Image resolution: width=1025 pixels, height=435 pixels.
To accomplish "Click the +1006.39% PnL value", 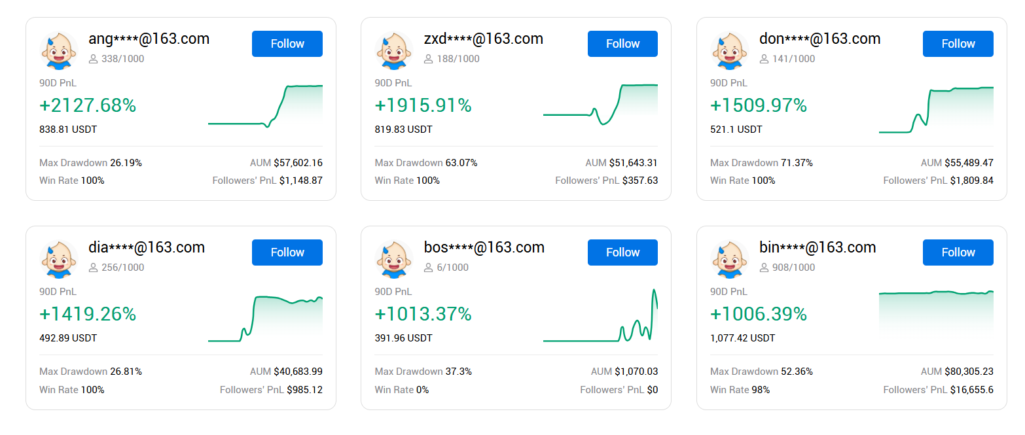I will 759,314.
